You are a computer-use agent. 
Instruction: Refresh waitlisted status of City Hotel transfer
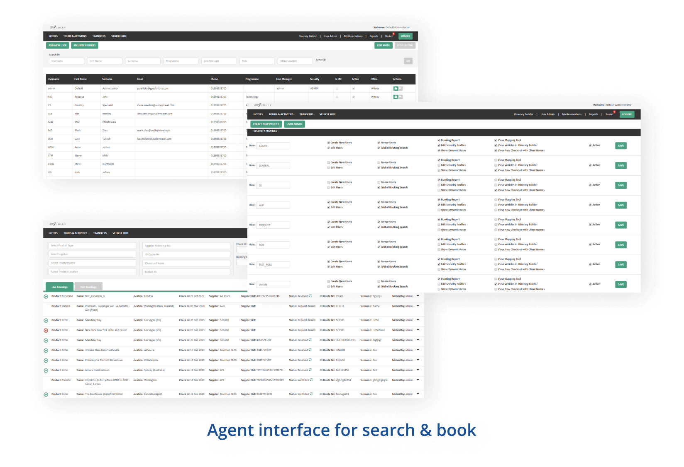(x=311, y=380)
